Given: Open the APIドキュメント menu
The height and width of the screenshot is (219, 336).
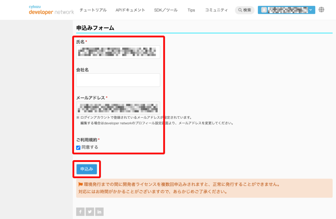Looking at the screenshot, I should click(x=131, y=10).
